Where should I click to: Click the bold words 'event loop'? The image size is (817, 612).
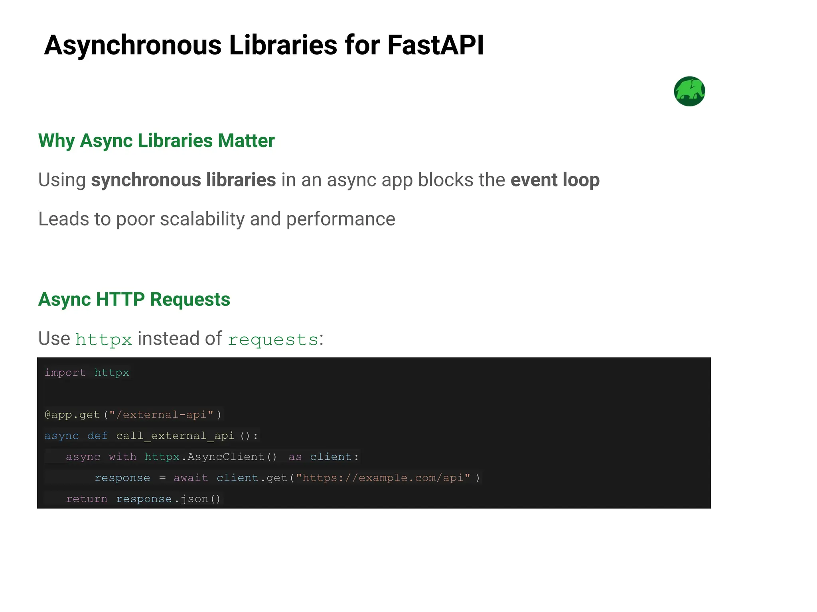[x=555, y=180]
